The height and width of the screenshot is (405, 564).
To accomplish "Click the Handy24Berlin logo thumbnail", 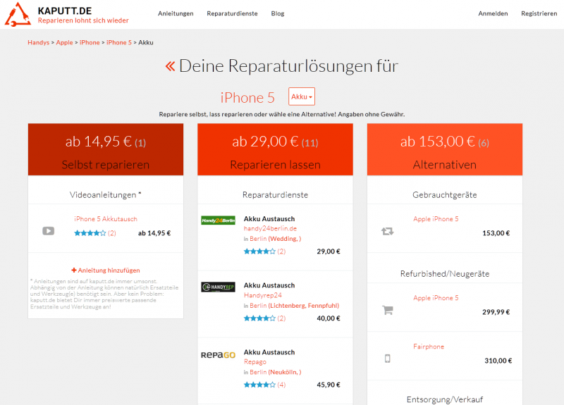I will pyautogui.click(x=218, y=220).
